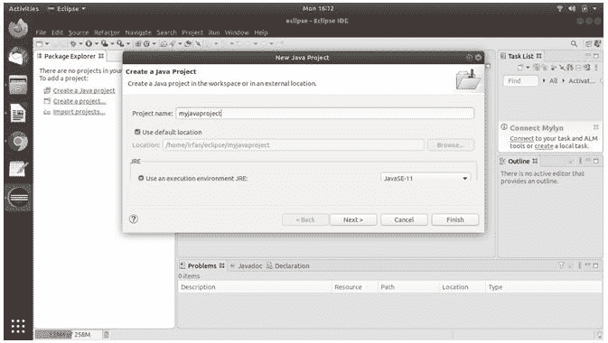608x343 pixels.
Task: Click the Import projects... link
Action: 80,112
